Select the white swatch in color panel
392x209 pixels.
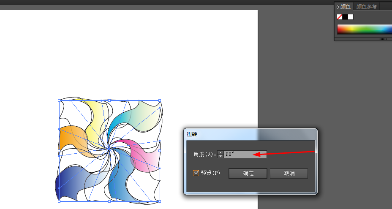click(x=351, y=17)
